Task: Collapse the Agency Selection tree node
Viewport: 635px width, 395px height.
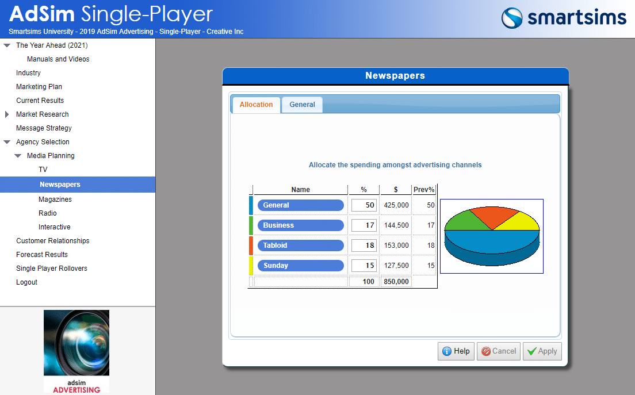Action: [x=7, y=142]
